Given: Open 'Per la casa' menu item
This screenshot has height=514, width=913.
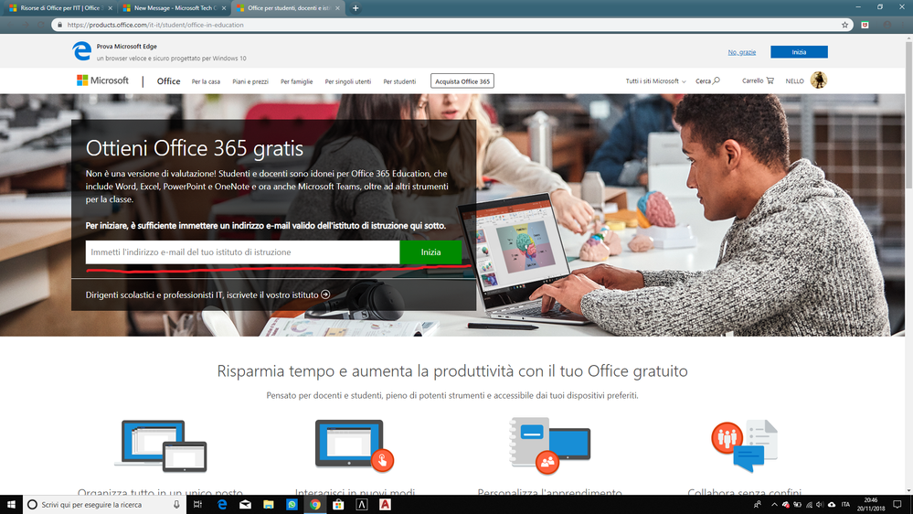Looking at the screenshot, I should tap(206, 81).
